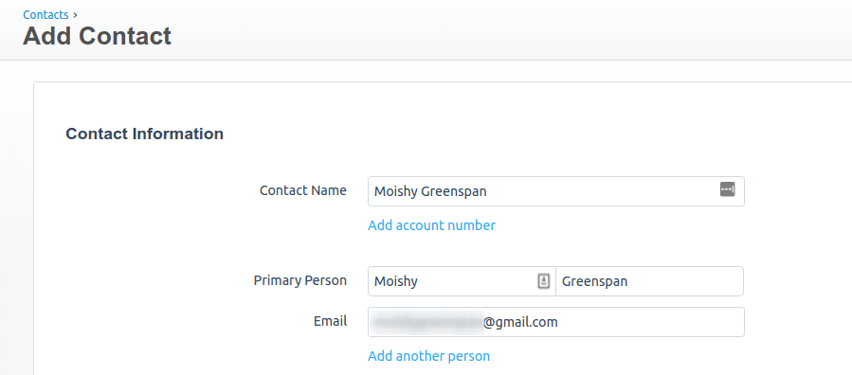852x375 pixels.
Task: Go back to Contacts via breadcrumb link
Action: click(45, 14)
